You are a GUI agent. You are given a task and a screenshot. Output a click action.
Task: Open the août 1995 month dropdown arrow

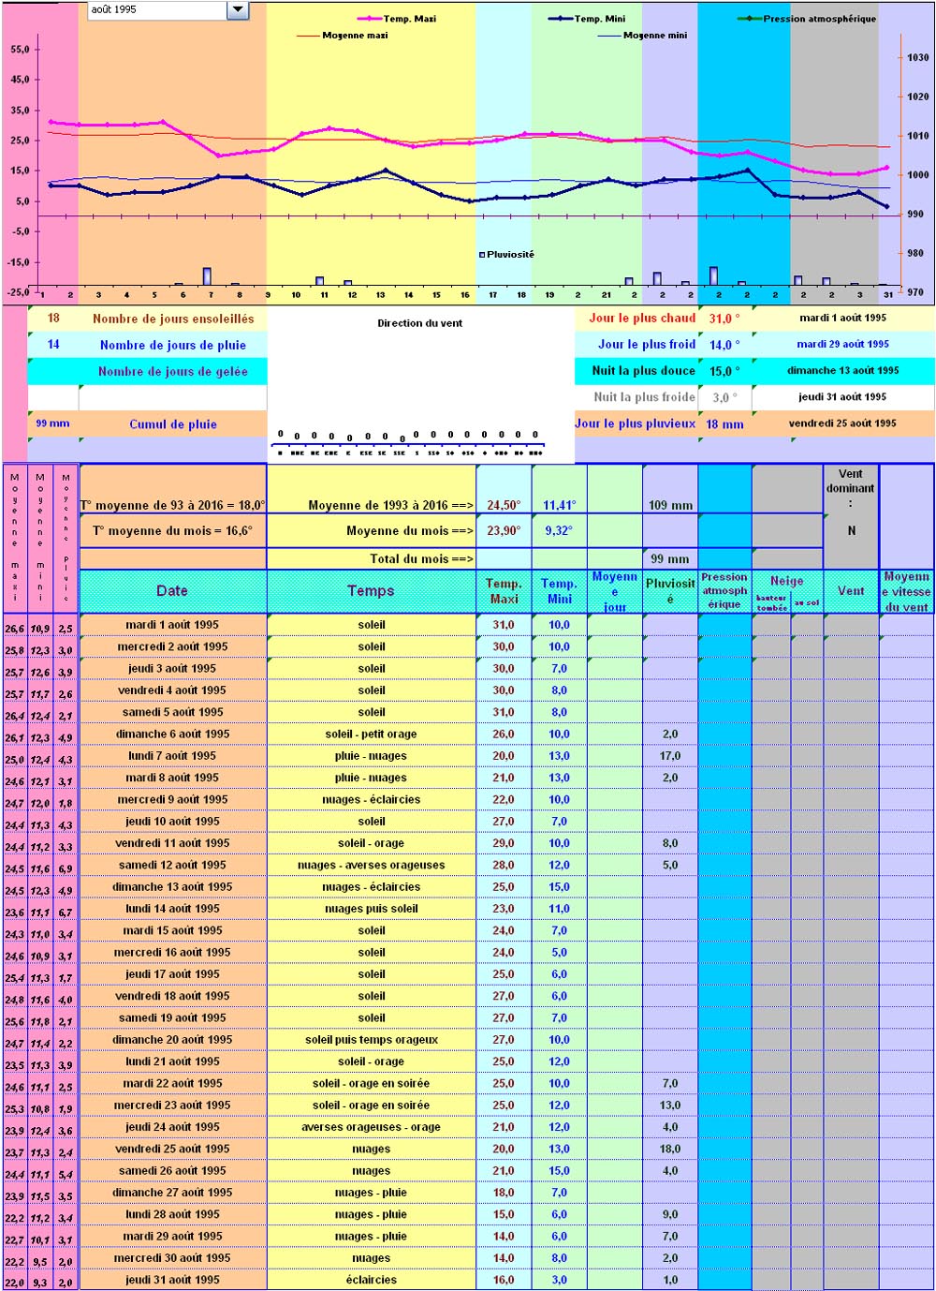pos(238,9)
